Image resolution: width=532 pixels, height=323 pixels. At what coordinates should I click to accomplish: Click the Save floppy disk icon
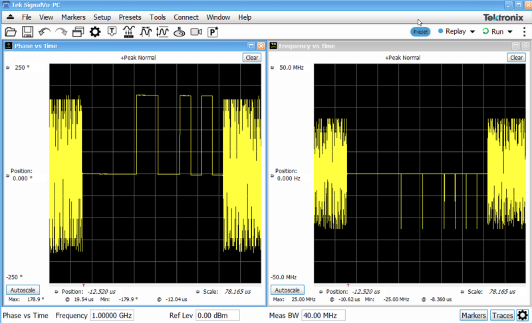coord(27,31)
